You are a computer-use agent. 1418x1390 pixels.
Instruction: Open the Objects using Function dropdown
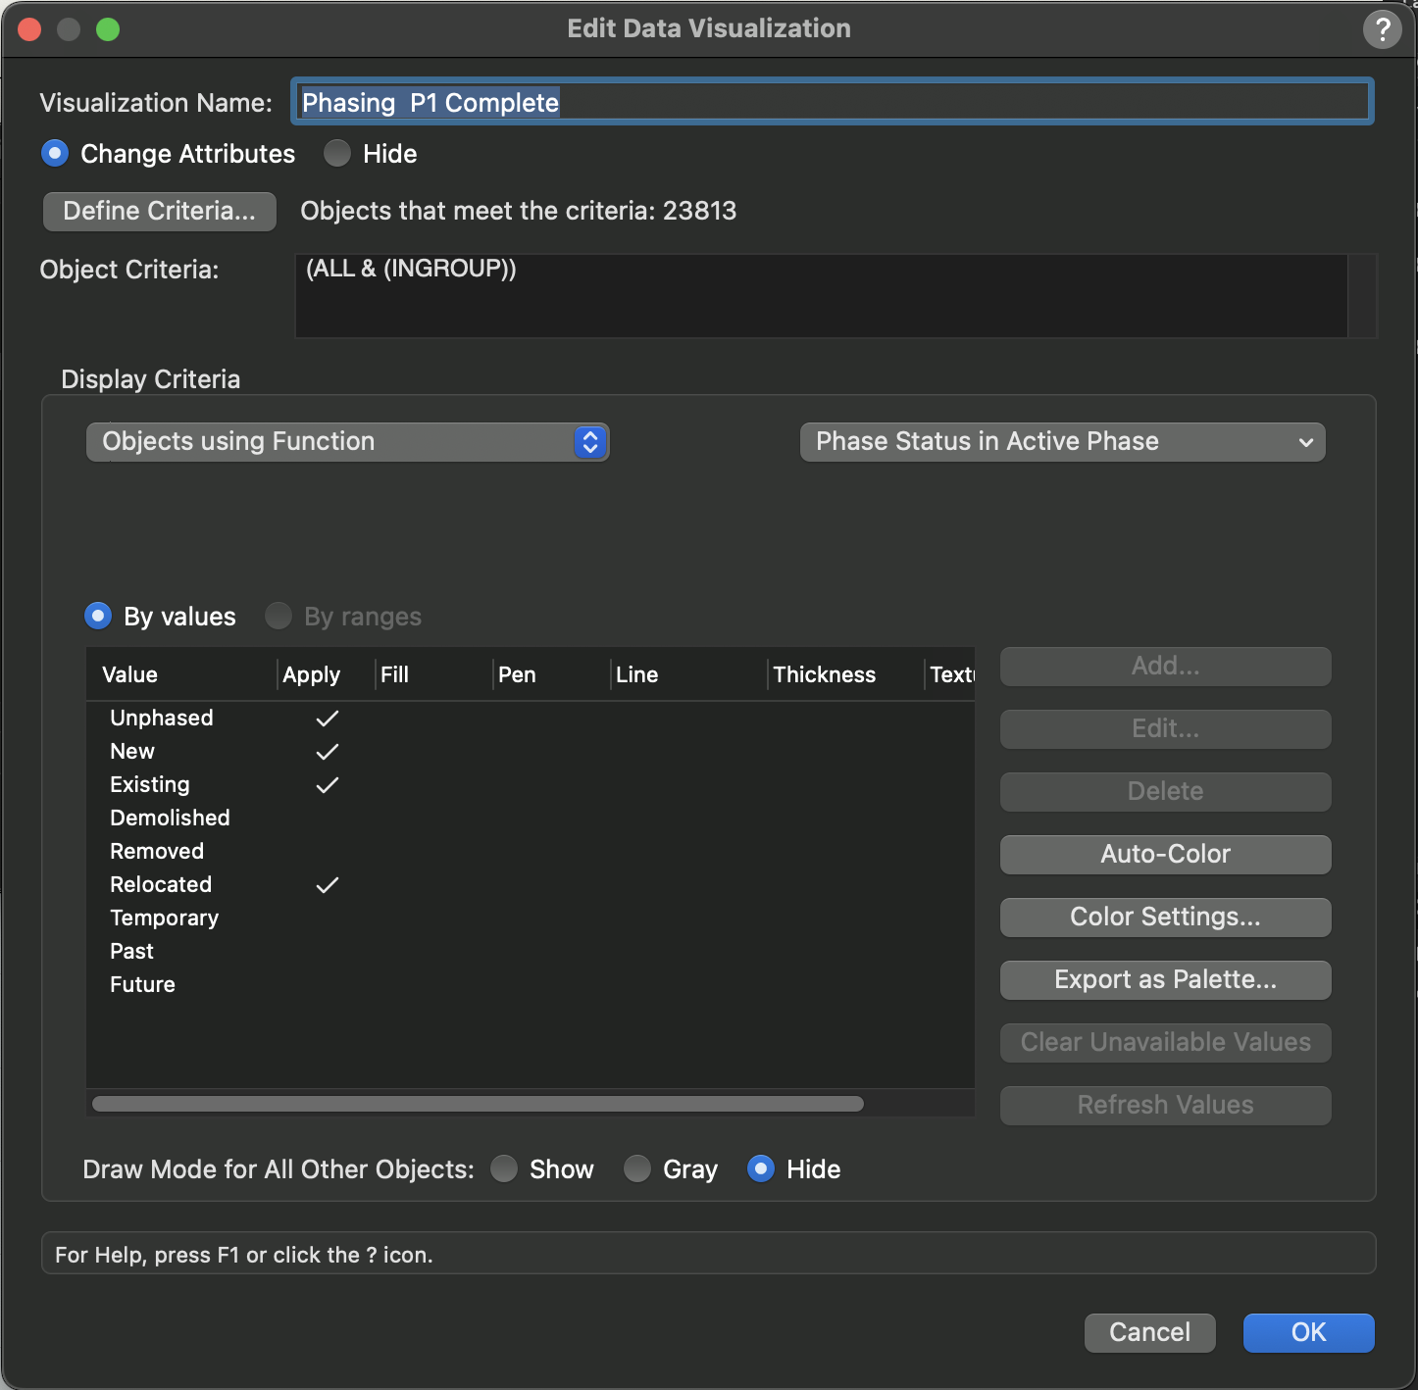(x=348, y=442)
